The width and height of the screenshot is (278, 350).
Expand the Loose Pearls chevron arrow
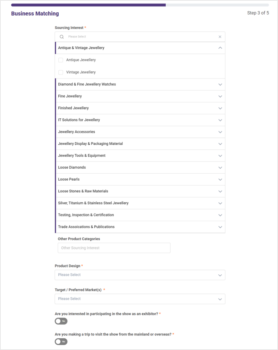pyautogui.click(x=220, y=180)
